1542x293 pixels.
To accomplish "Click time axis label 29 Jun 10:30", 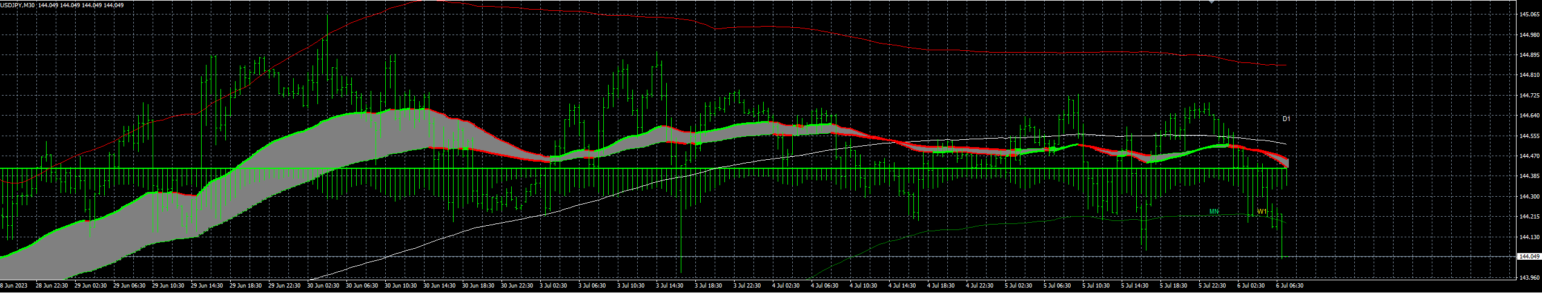I will pos(168,285).
